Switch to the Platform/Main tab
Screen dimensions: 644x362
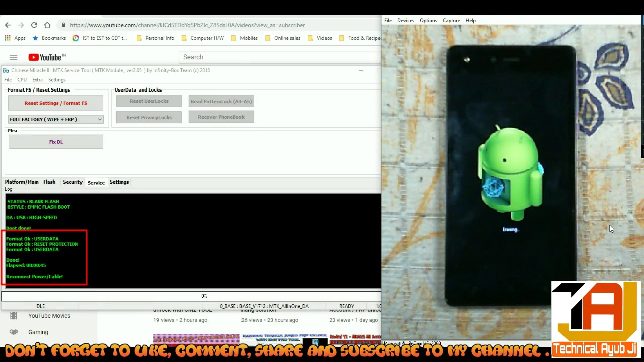coord(22,182)
